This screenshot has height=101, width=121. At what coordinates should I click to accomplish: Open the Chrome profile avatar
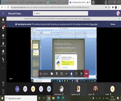pyautogui.click(x=116, y=7)
